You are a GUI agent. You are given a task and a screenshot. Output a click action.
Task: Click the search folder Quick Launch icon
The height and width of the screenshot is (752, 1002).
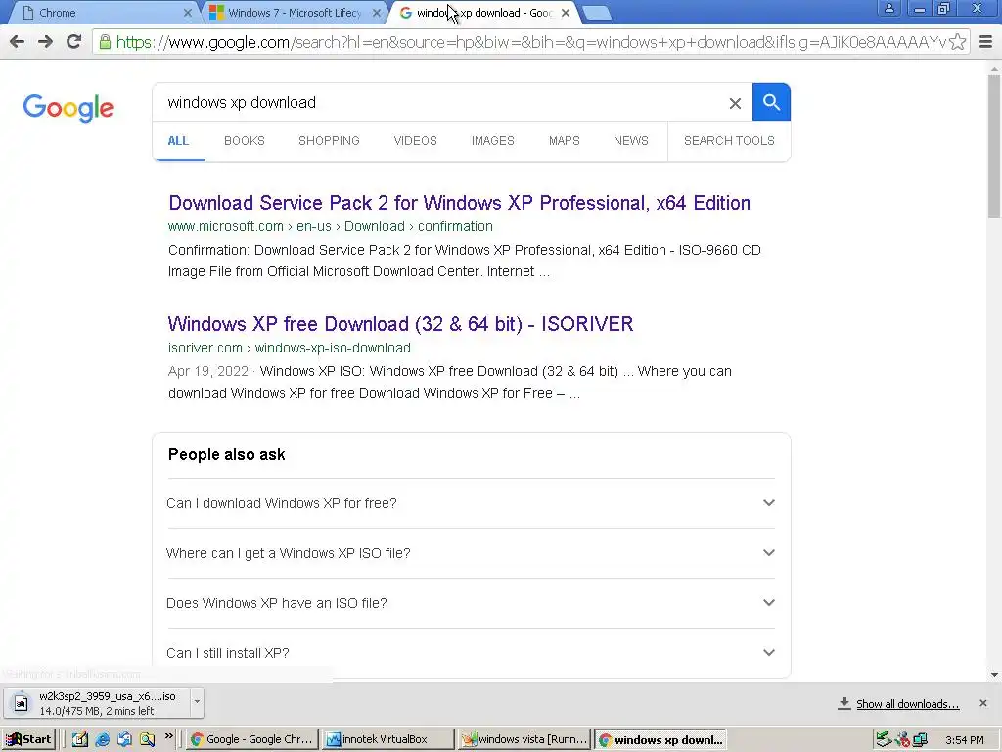[x=148, y=740]
